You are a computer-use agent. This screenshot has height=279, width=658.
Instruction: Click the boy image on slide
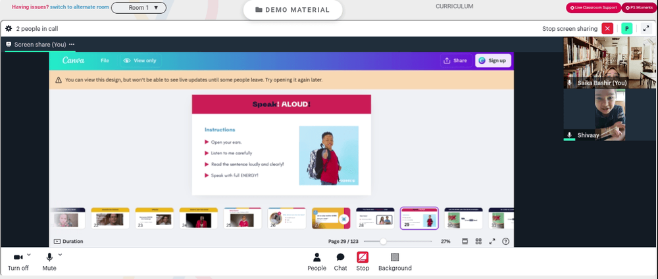(x=328, y=156)
